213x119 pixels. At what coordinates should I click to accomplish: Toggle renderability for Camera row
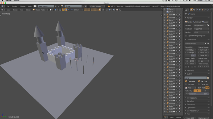pos(179,14)
